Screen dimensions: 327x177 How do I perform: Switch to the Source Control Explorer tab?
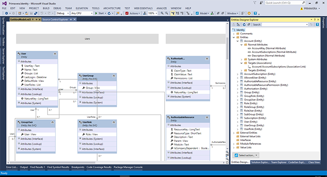coord(55,20)
